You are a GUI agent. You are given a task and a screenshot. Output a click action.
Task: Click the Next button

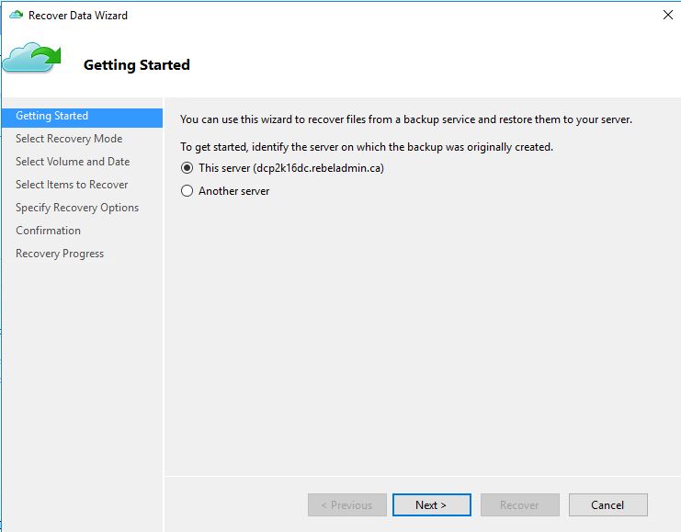tap(432, 505)
